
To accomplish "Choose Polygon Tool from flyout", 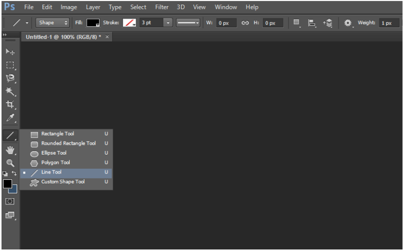I will point(66,163).
